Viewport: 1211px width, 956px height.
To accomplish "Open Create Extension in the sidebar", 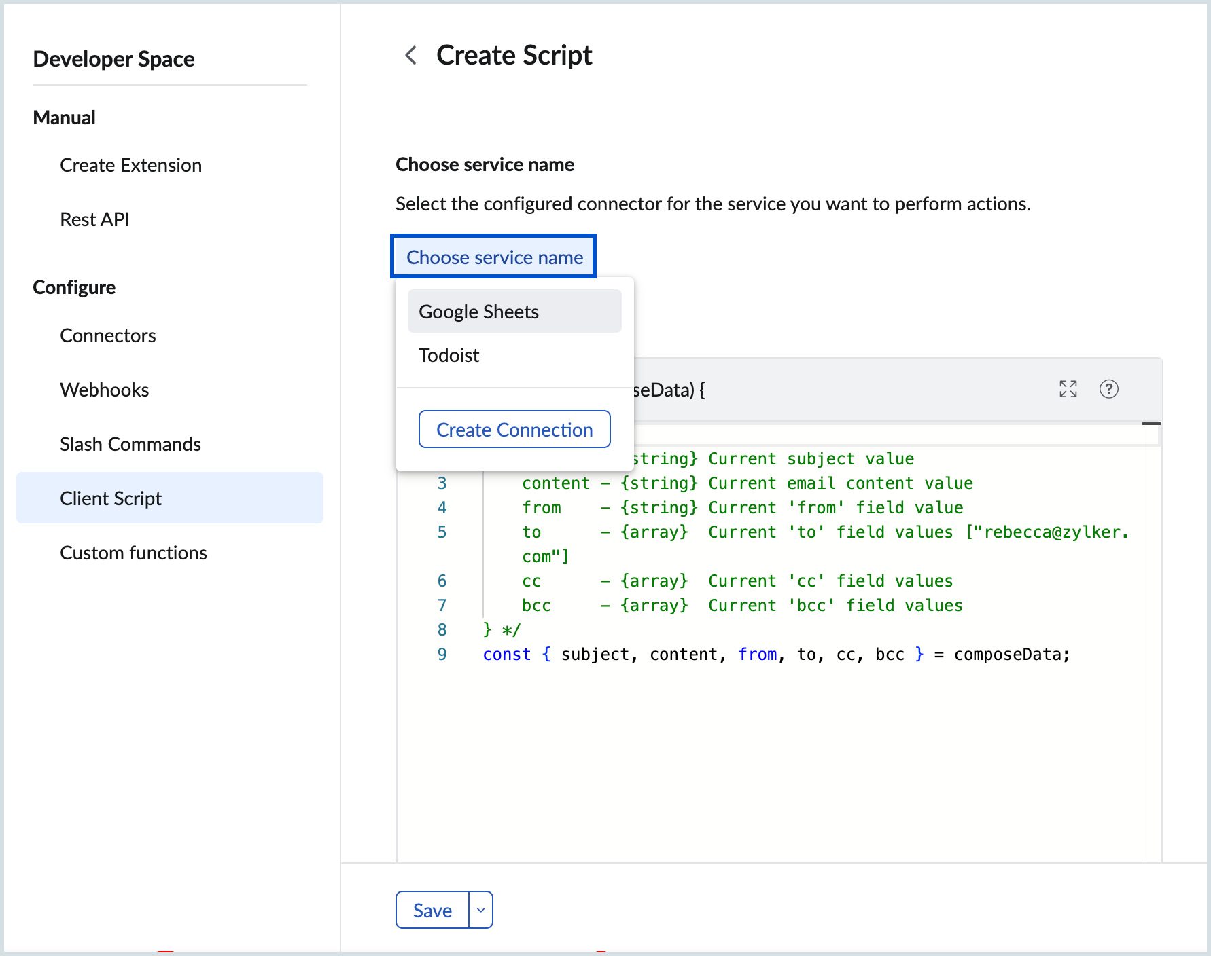I will [x=130, y=165].
